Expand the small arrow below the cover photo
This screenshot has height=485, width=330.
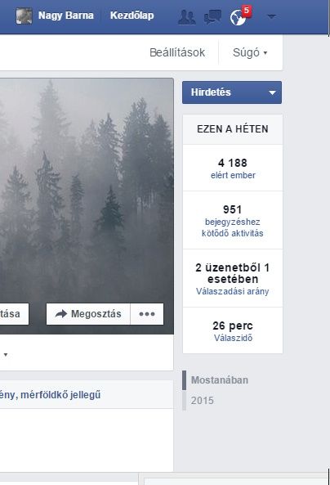click(x=6, y=354)
